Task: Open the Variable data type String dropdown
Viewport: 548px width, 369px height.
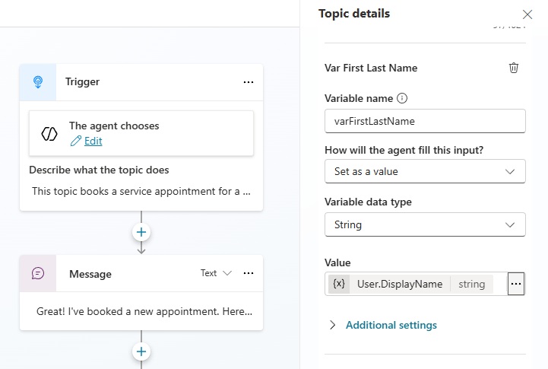Action: click(425, 224)
